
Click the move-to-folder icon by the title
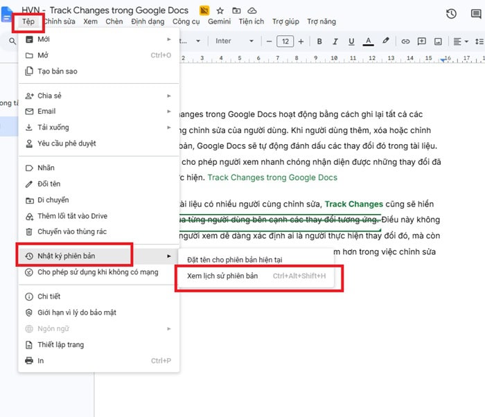(236, 11)
